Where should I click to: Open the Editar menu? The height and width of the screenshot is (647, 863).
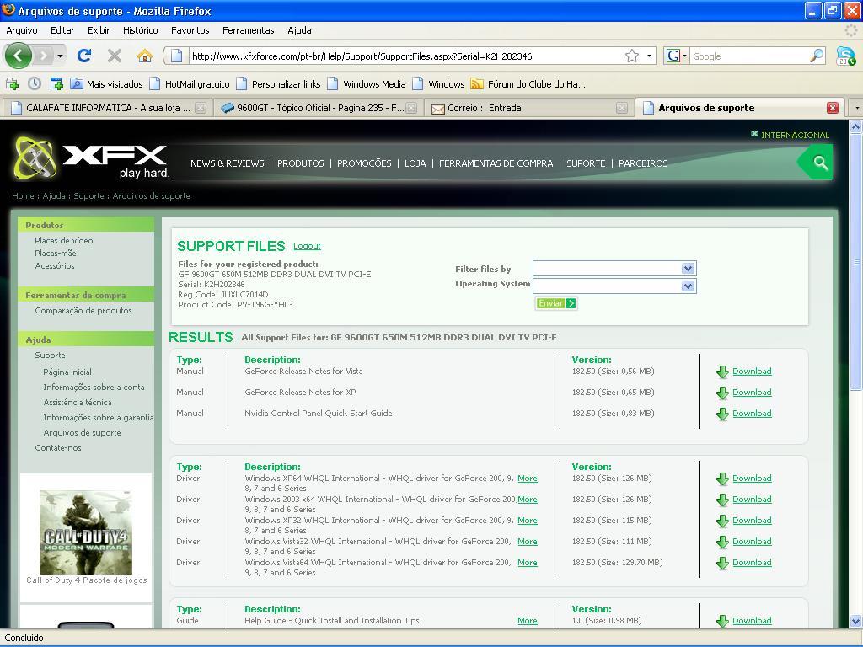(62, 30)
